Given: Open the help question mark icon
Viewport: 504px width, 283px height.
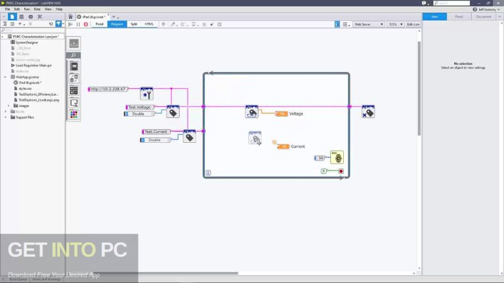Looking at the screenshot, I should (474, 10).
